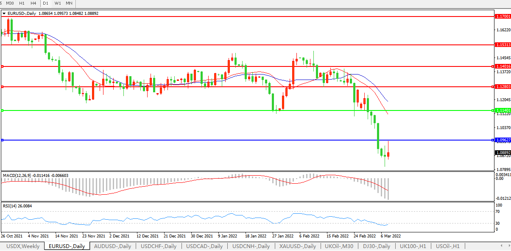Open the USDCHF-,Daily chart tab
The height and width of the screenshot is (251, 511).
pyautogui.click(x=159, y=246)
